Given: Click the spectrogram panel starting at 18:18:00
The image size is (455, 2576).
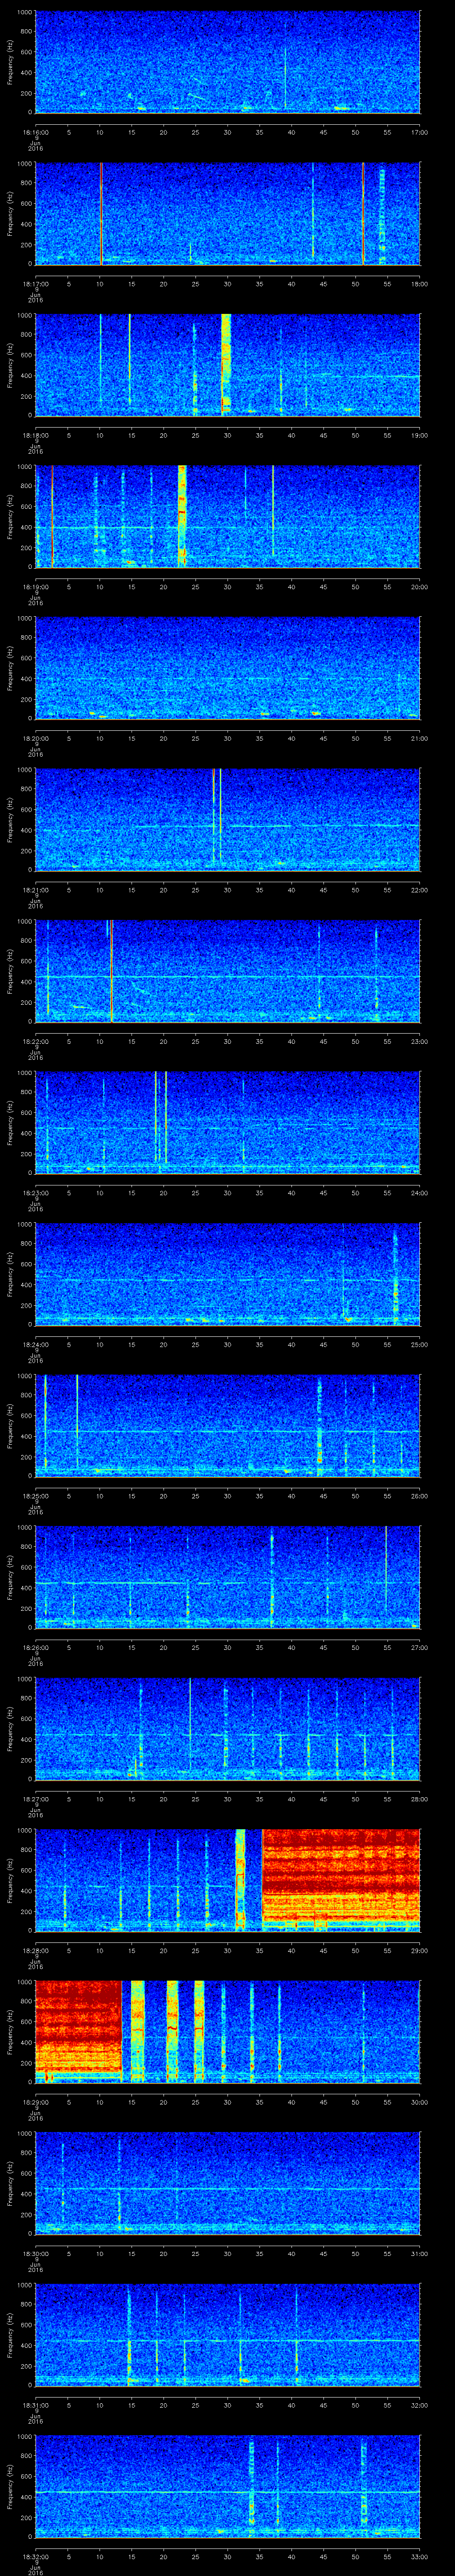Looking at the screenshot, I should point(228,365).
